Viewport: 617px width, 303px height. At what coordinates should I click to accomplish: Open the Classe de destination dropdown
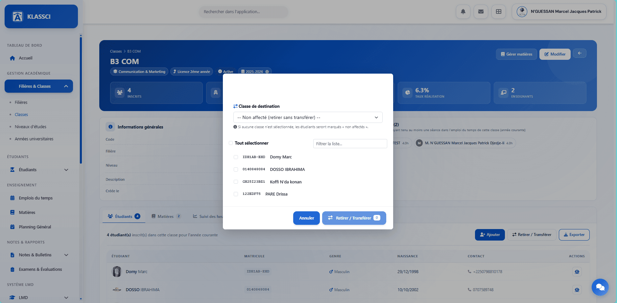[x=308, y=117]
